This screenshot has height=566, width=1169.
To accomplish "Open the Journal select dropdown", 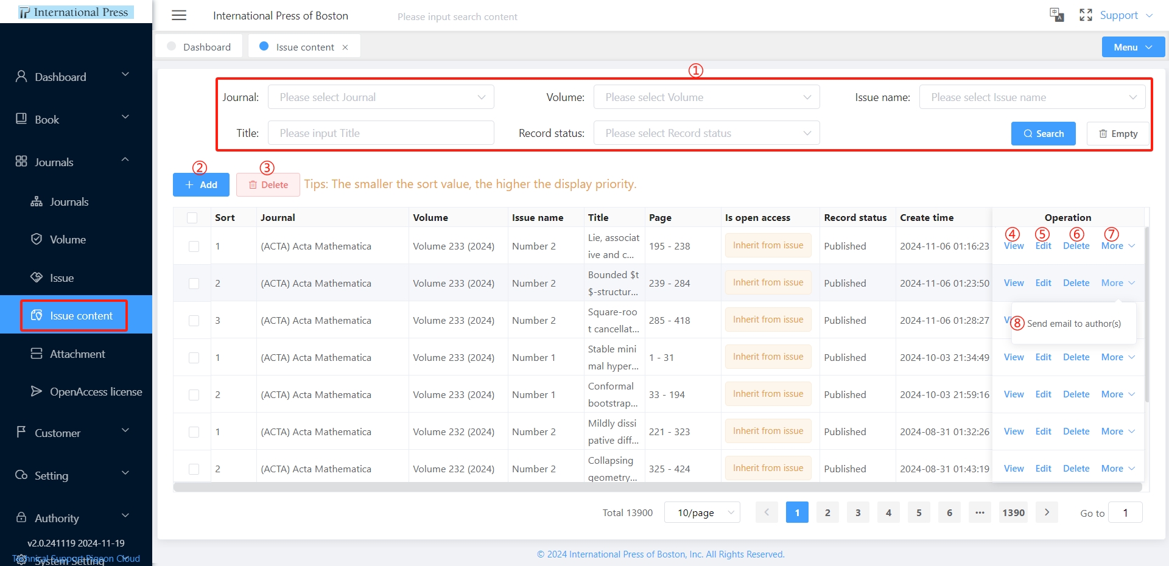I will (381, 97).
